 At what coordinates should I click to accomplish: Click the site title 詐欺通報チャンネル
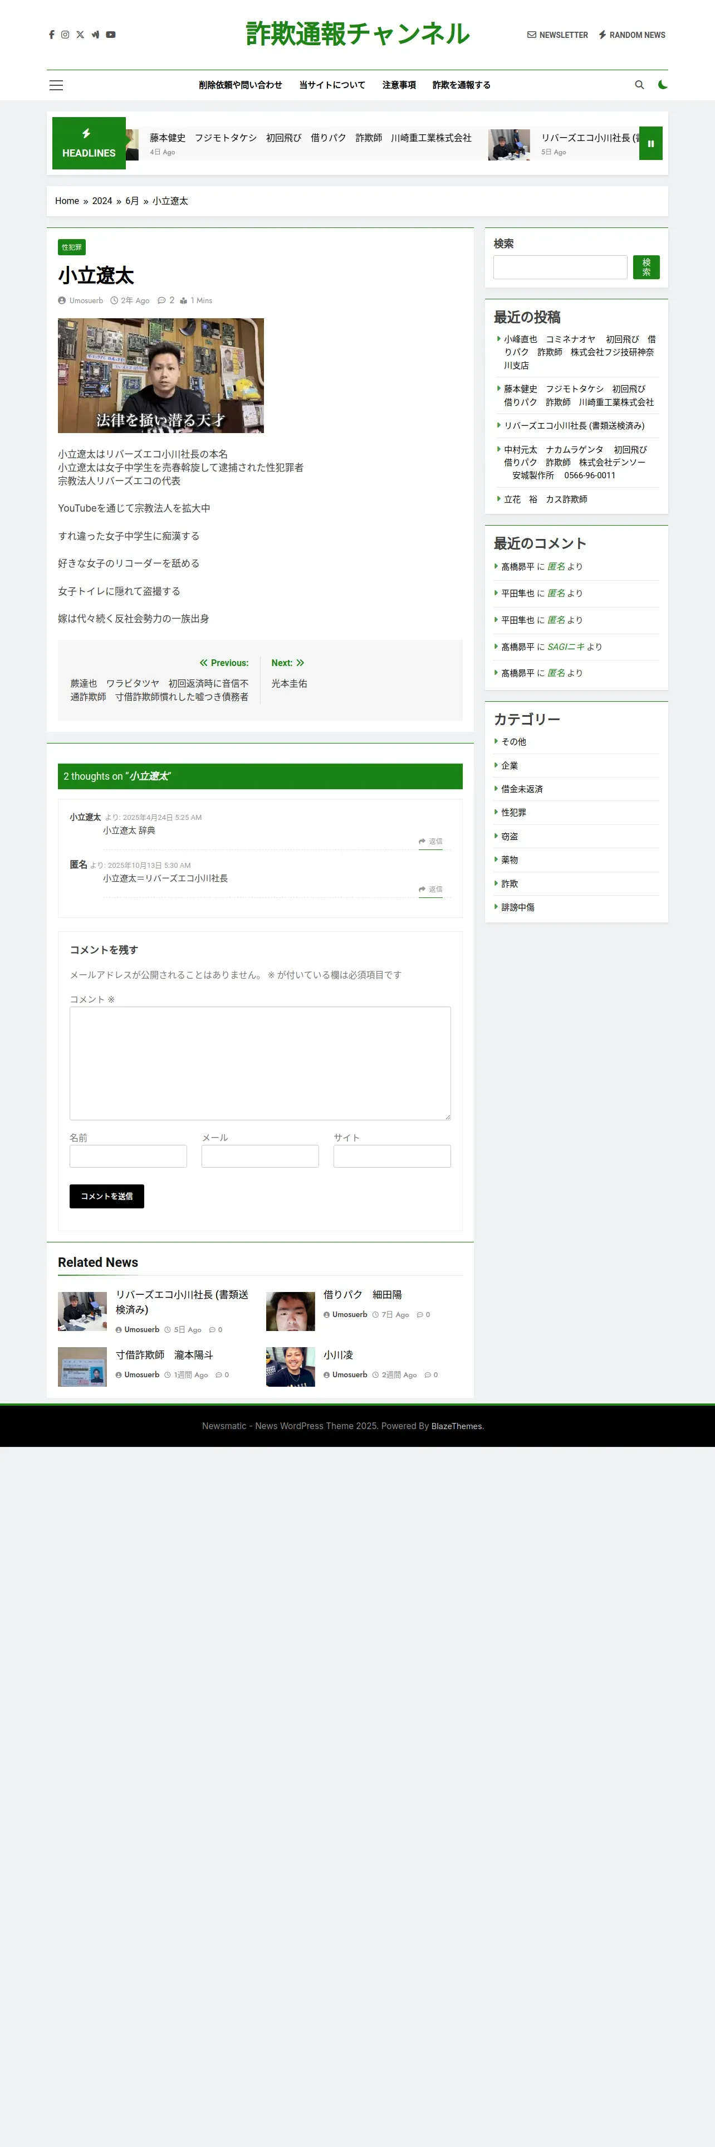pos(358,33)
